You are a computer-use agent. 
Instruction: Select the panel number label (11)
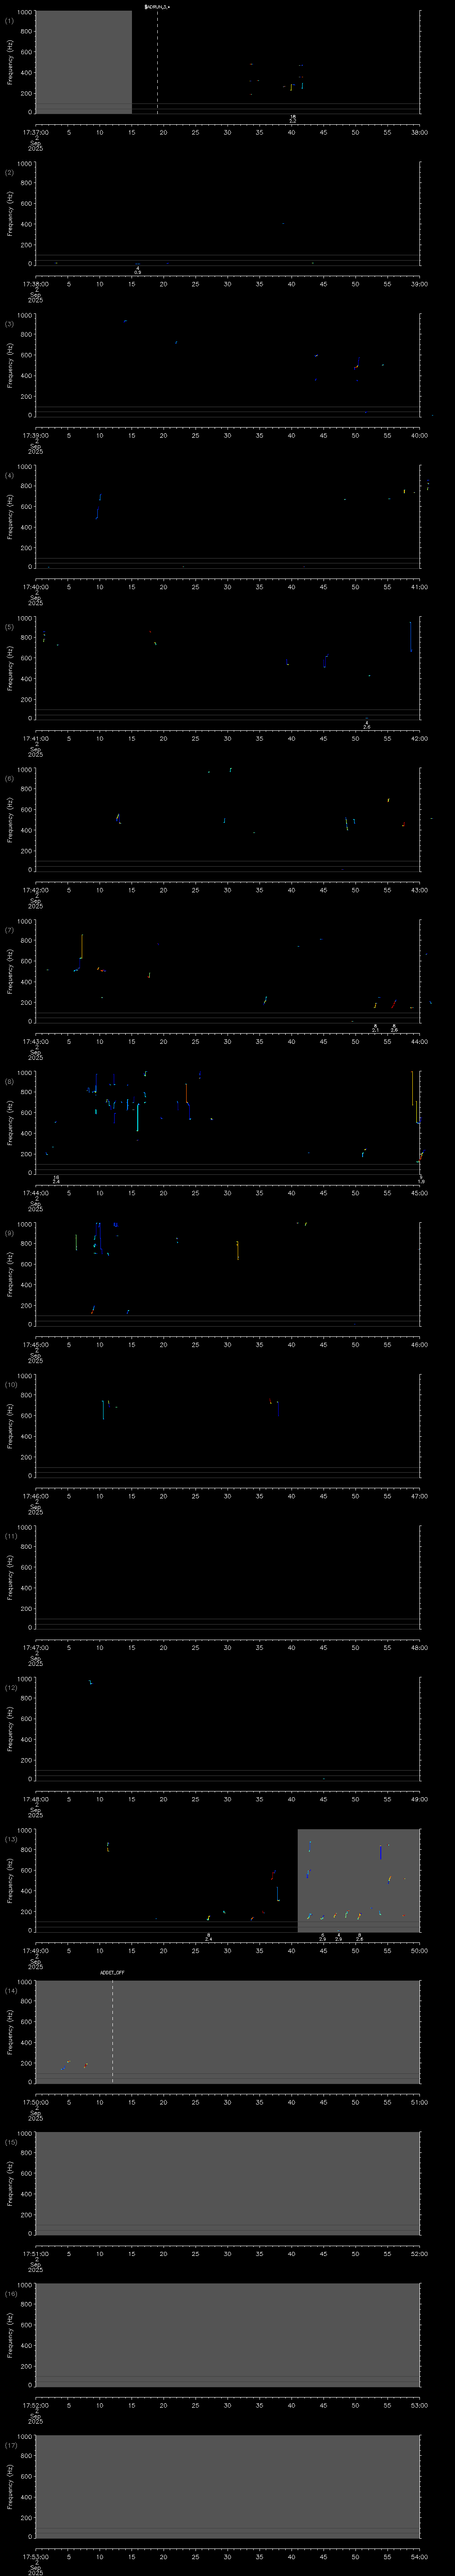point(10,1535)
